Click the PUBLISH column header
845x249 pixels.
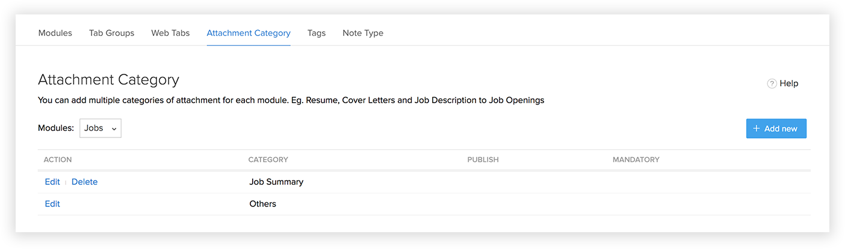pos(483,160)
